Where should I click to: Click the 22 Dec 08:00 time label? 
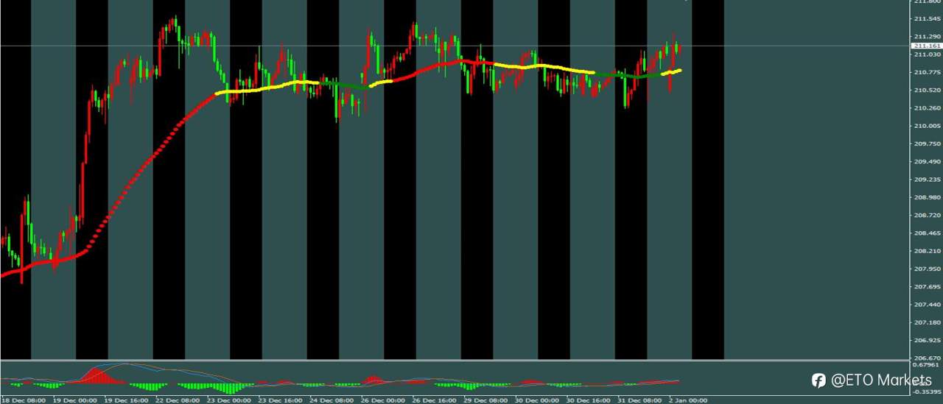pos(178,400)
